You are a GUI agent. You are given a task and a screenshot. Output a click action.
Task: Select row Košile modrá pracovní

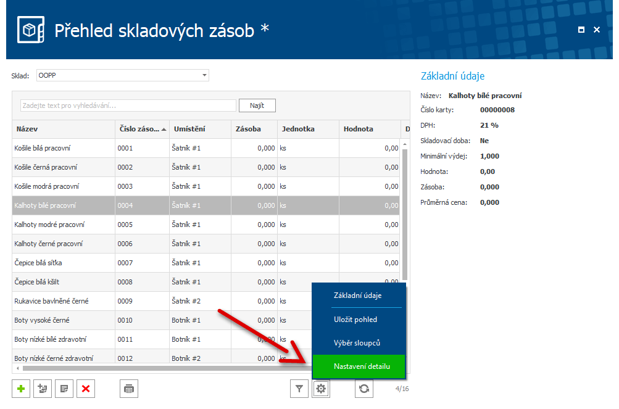pos(206,186)
